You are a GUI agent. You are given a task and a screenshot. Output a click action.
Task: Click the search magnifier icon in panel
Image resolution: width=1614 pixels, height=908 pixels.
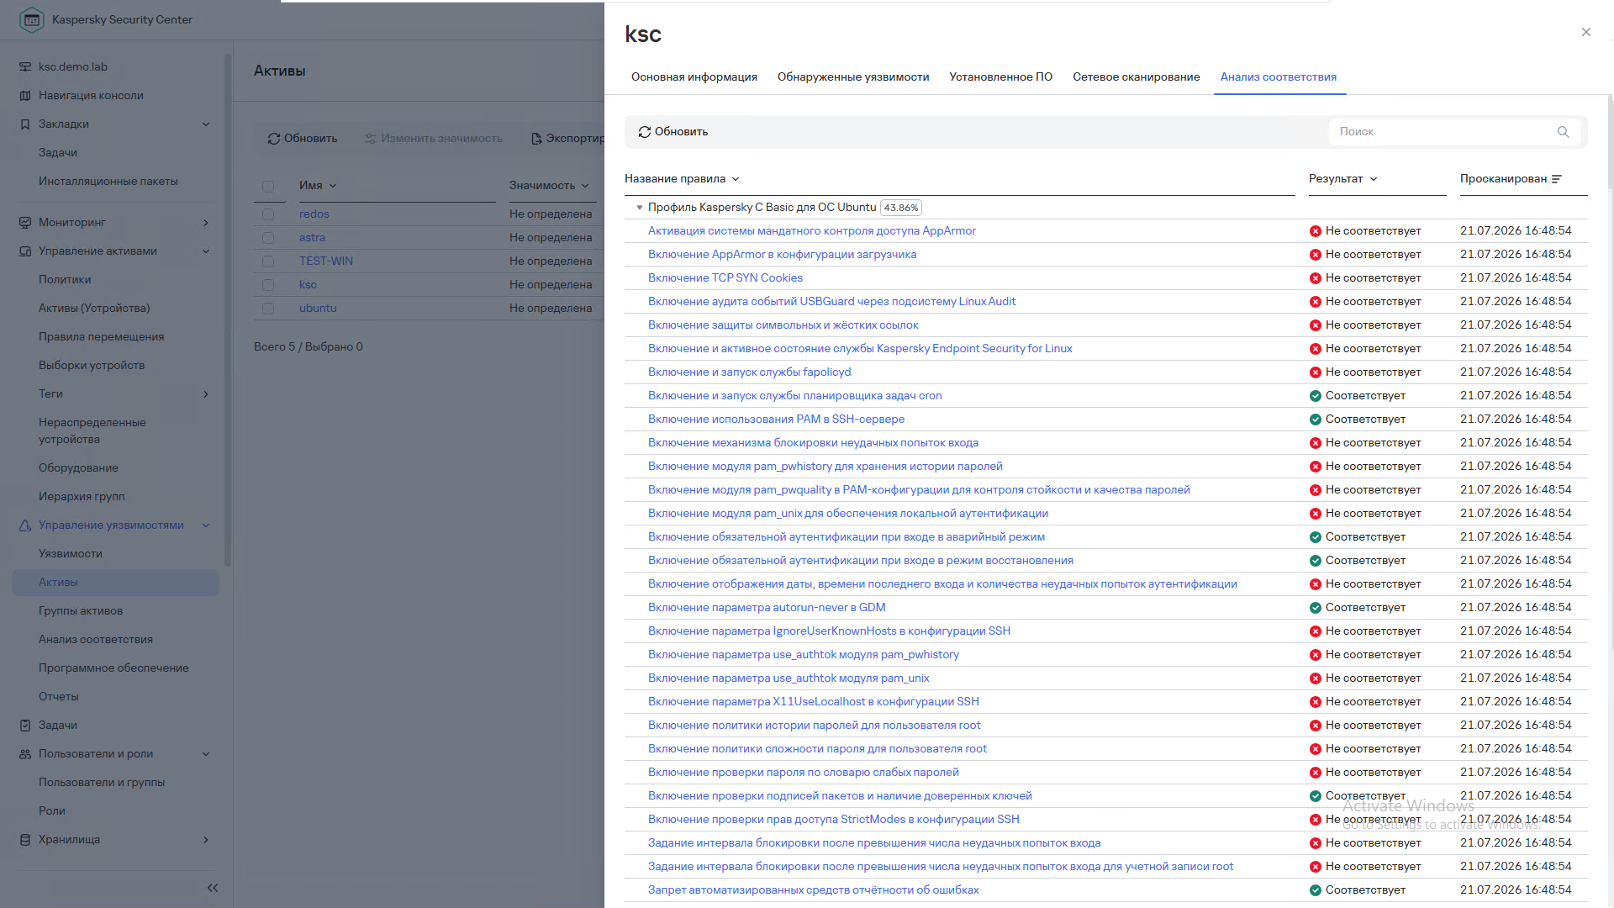1563,132
